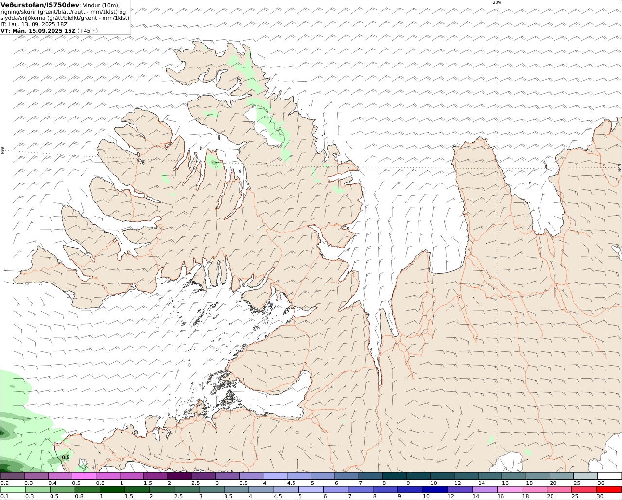The image size is (622, 500).
Task: Click the gray-teal swatch labeled 20 in upper scale
Action: (x=562, y=476)
